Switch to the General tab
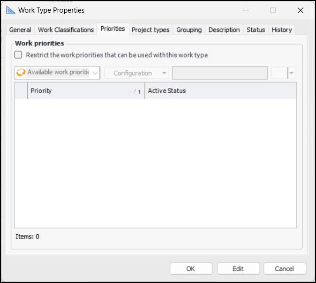This screenshot has height=283, width=316. [x=20, y=30]
